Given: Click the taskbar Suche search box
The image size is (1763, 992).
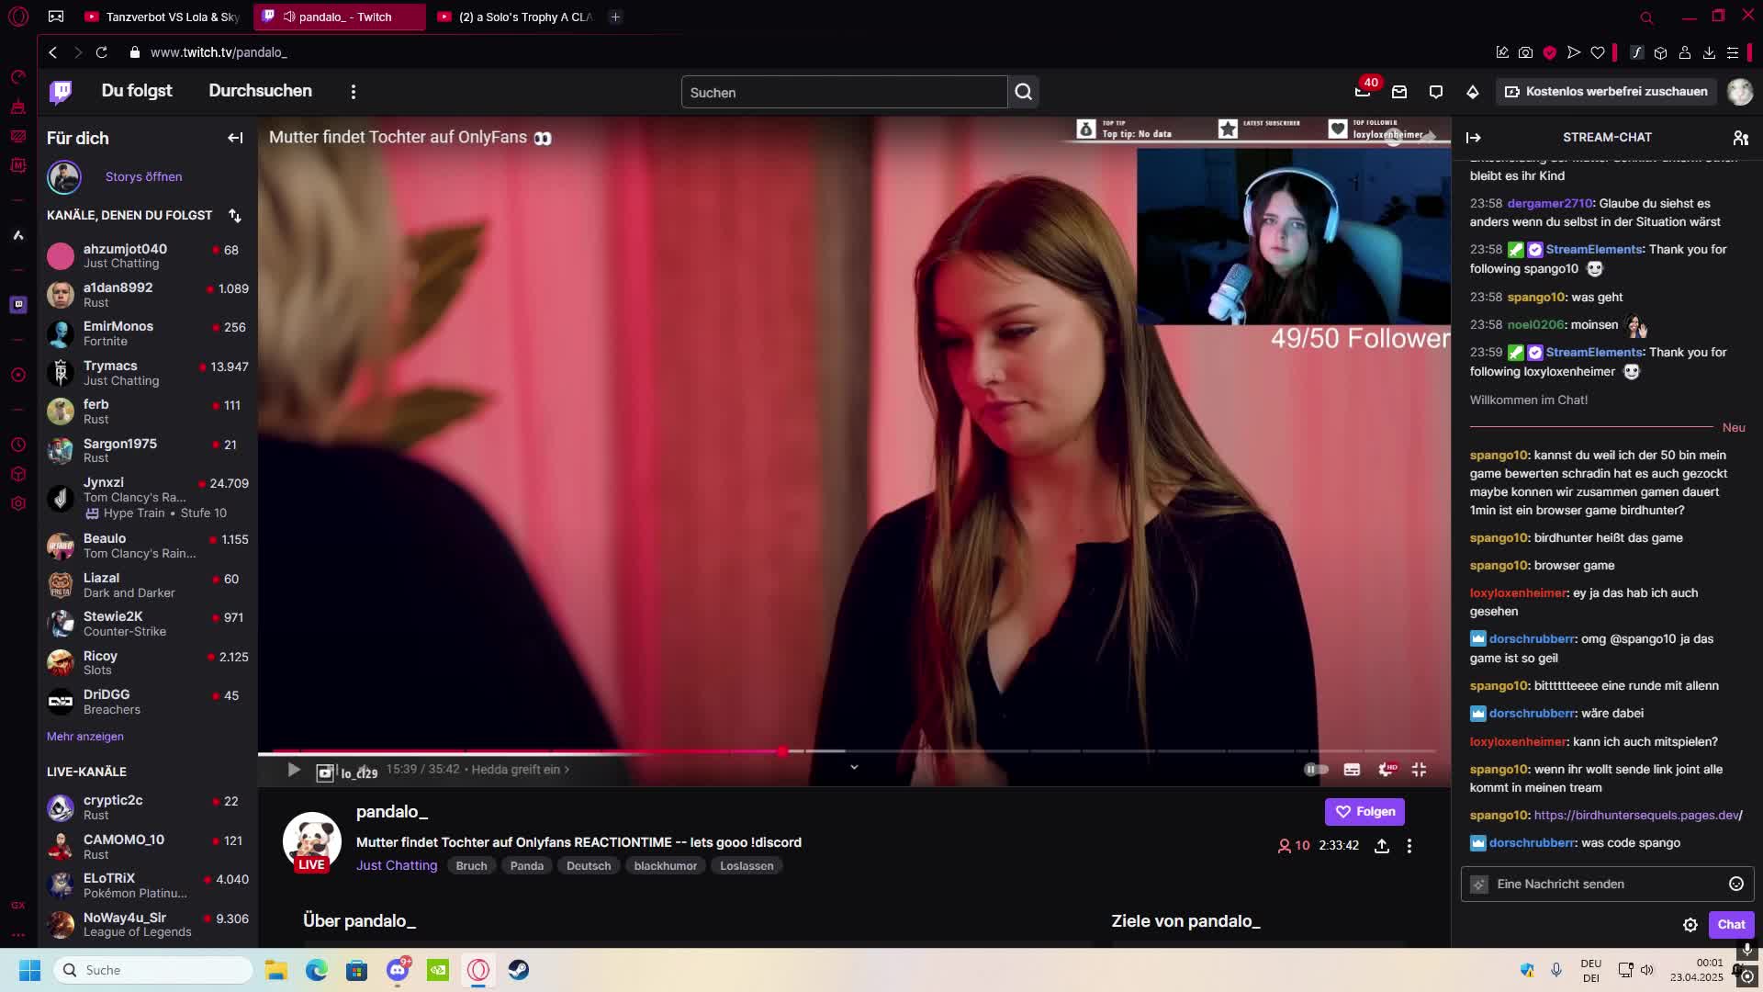Looking at the screenshot, I should pos(153,970).
